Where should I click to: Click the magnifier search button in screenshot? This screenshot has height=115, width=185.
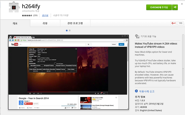pos(88,44)
